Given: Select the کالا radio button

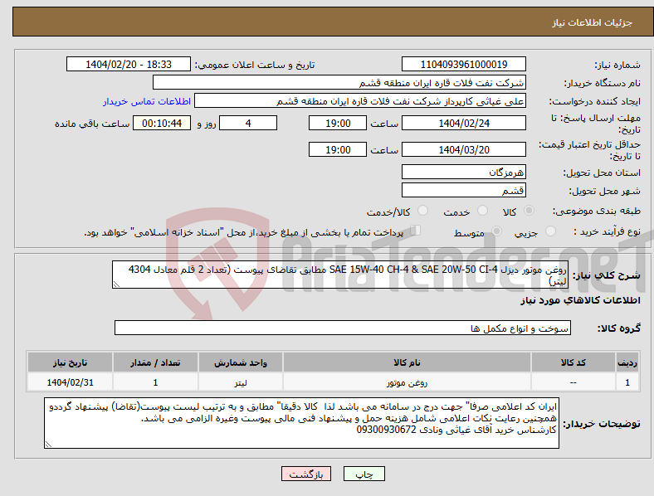Looking at the screenshot, I should pos(529,211).
